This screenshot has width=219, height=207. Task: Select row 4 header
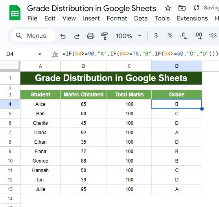click(10, 104)
